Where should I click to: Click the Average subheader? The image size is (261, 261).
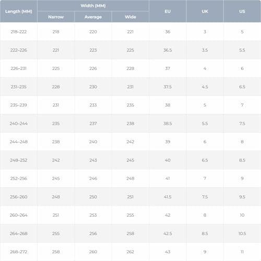click(x=93, y=17)
